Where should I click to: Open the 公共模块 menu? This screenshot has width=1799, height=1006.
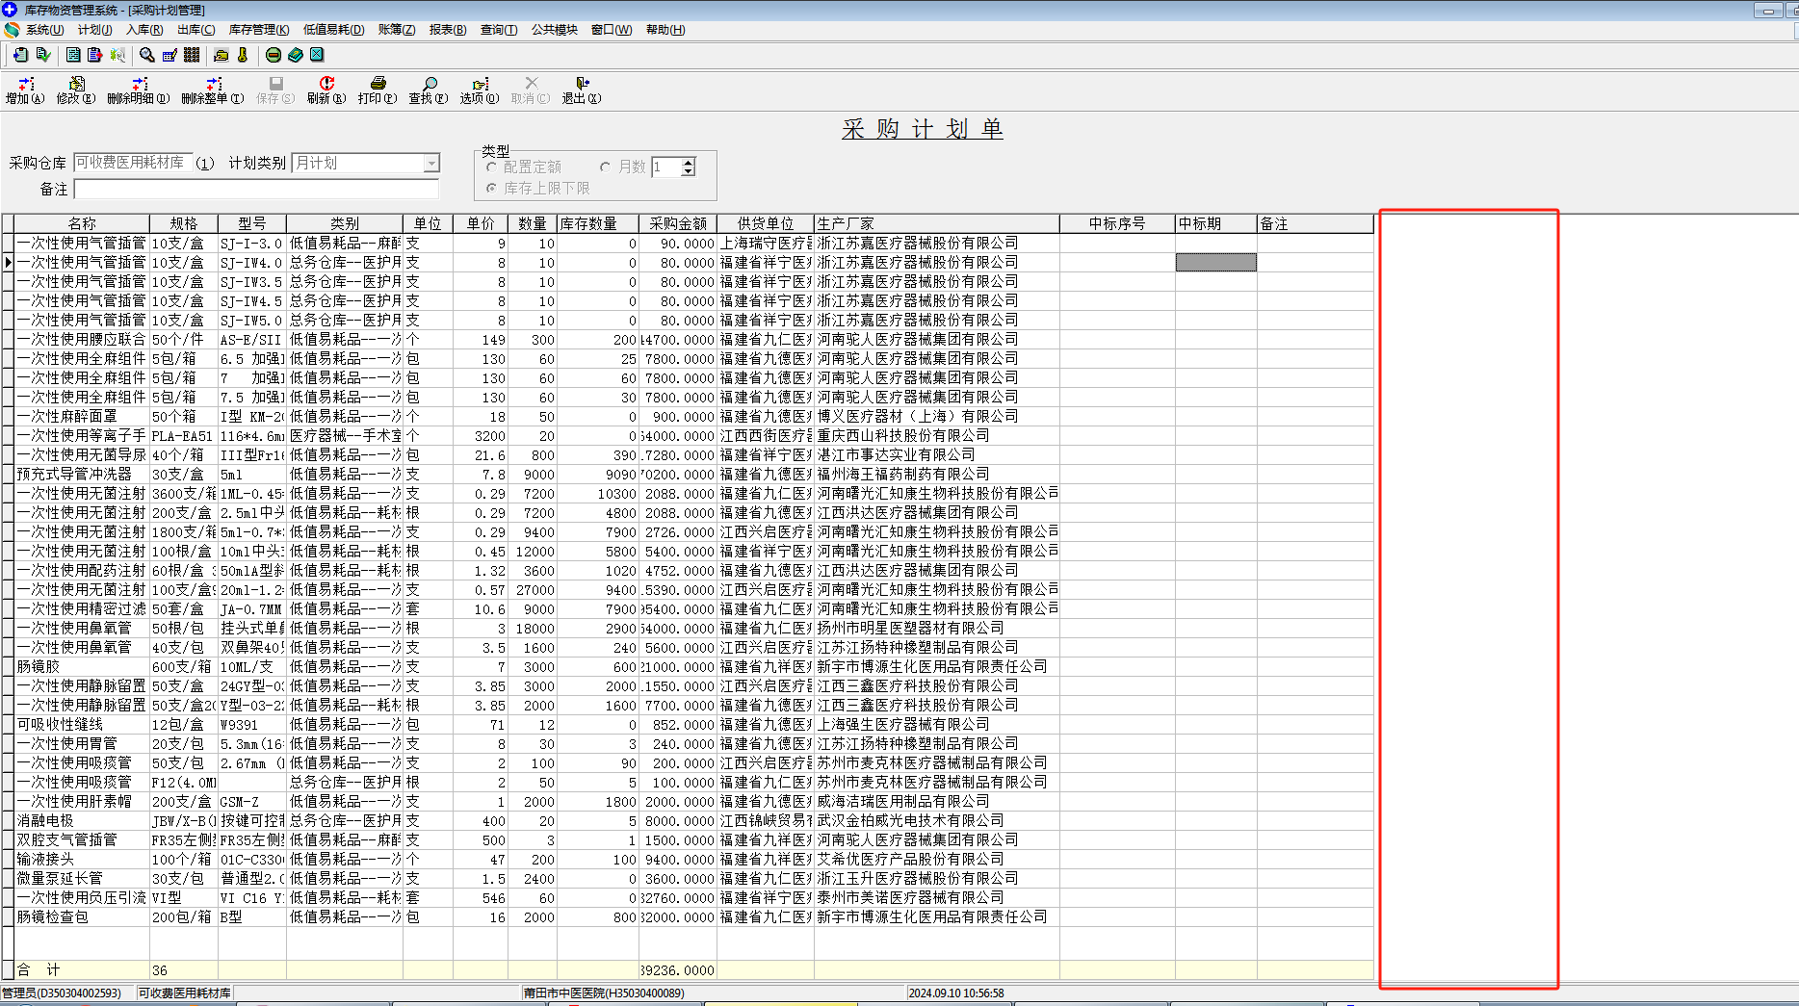click(555, 30)
